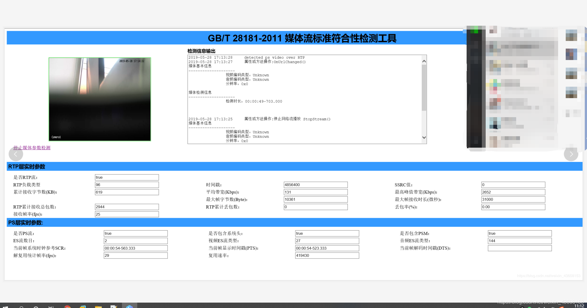Viewport: 587px width, 308px height.
Task: Click the 复用速率 field showing 419430
Action: tap(327, 256)
